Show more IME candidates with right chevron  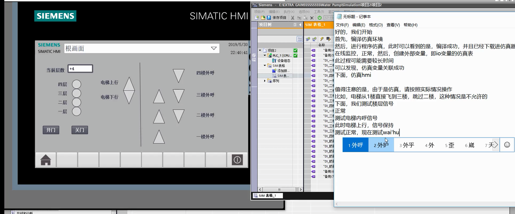click(496, 145)
